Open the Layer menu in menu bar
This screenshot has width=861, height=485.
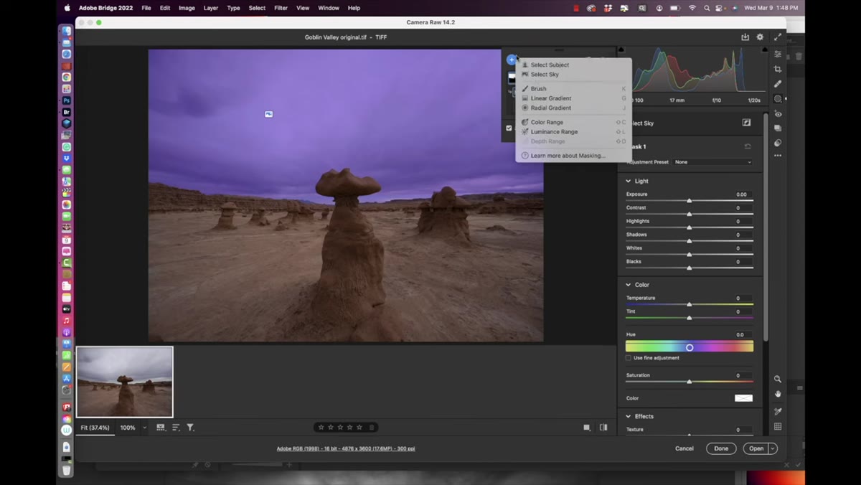coord(211,8)
